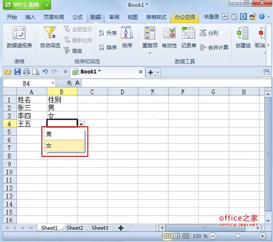Viewport: 273px width, 242px height.
Task: Switch to the Sheet2 worksheet tab
Action: [75, 228]
